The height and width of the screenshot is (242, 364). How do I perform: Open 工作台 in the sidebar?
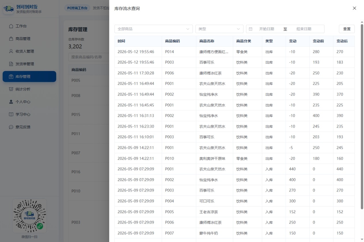point(29,26)
